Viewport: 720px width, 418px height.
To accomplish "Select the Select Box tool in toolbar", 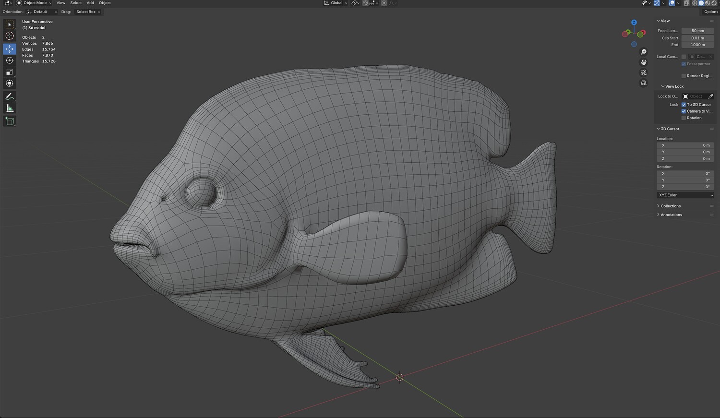I will click(10, 24).
